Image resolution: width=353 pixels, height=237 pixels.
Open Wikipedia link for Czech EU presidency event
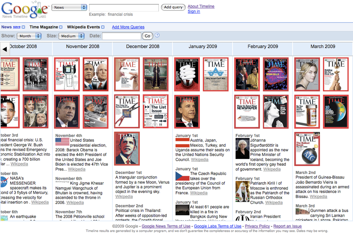(199, 193)
